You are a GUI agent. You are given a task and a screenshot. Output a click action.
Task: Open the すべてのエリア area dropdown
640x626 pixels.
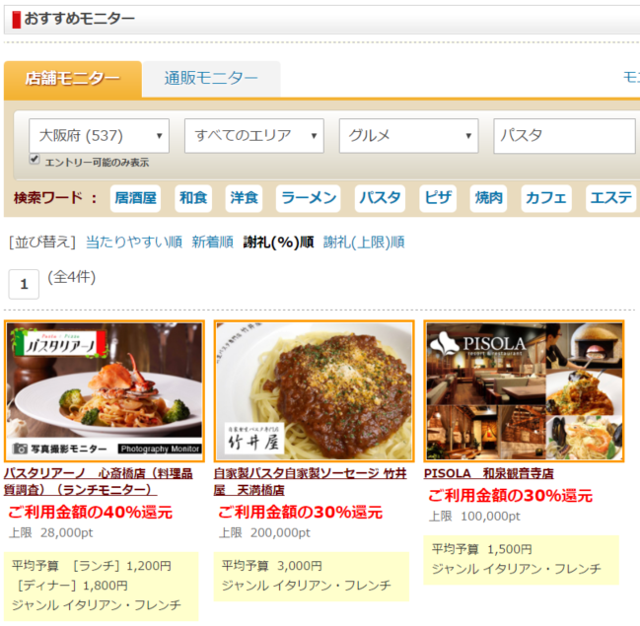[x=254, y=136]
